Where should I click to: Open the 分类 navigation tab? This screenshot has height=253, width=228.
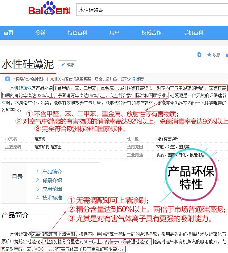point(40,33)
